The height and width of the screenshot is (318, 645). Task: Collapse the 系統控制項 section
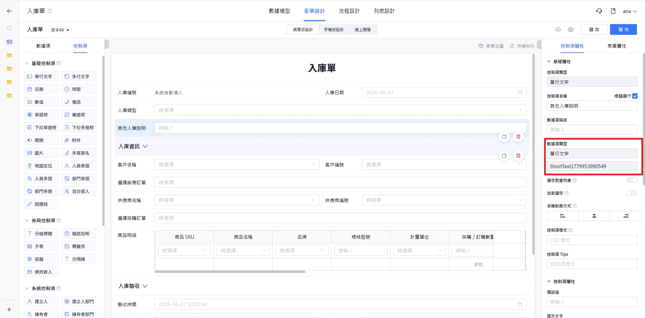[27, 288]
